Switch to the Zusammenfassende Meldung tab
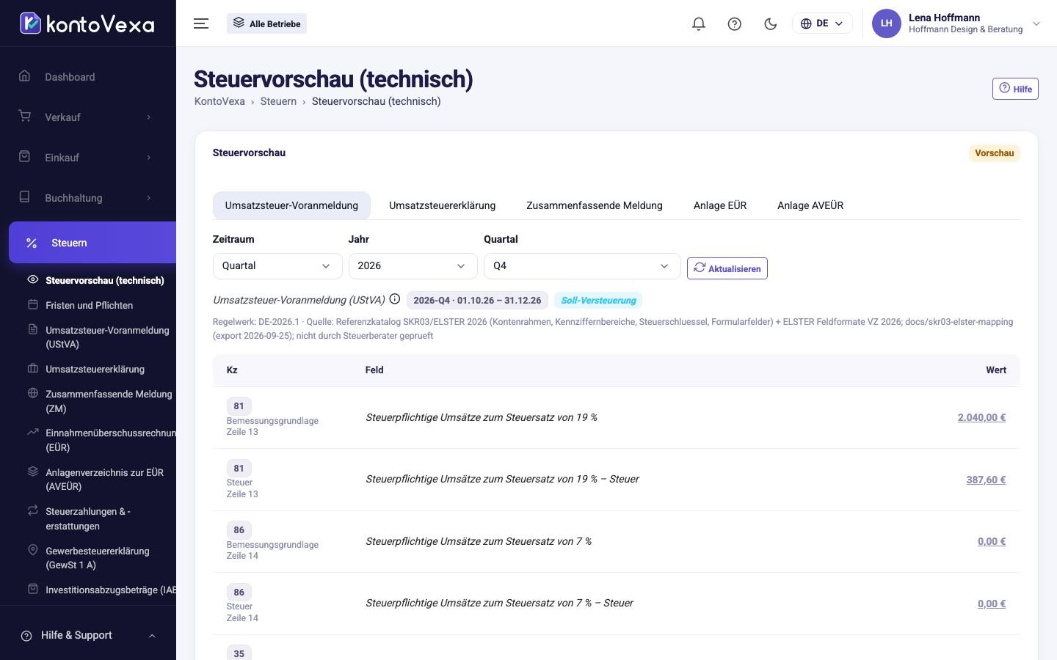This screenshot has width=1057, height=660. (595, 205)
